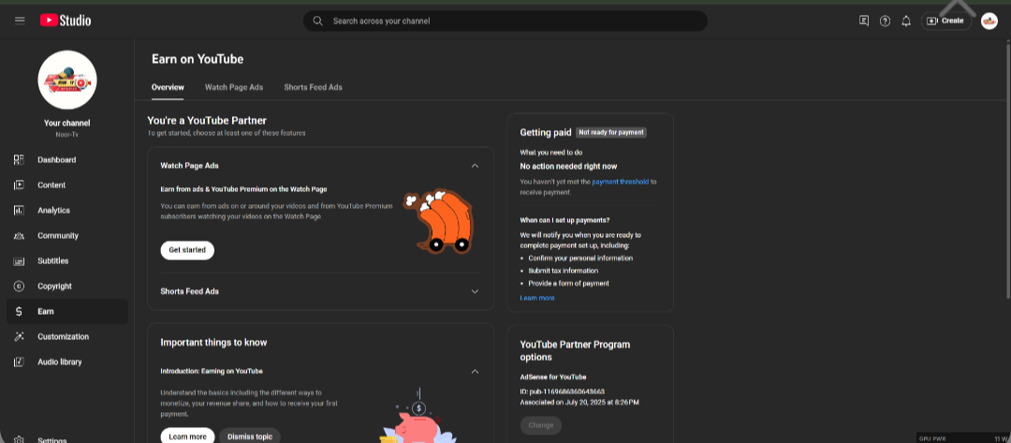Open the account avatar menu
1011x443 pixels.
989,21
